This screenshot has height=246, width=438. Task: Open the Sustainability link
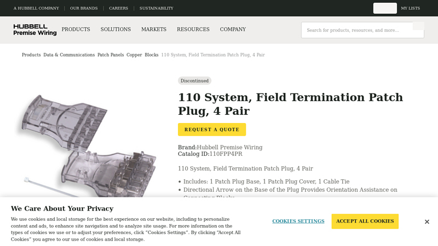coord(157,8)
